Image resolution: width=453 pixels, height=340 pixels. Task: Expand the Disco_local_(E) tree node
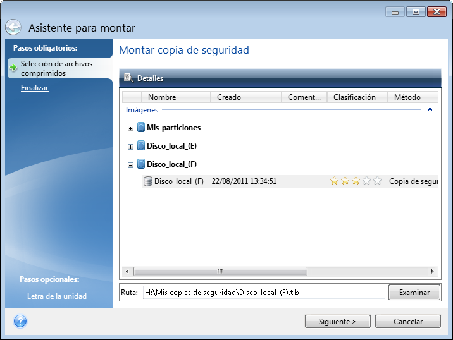coord(131,147)
